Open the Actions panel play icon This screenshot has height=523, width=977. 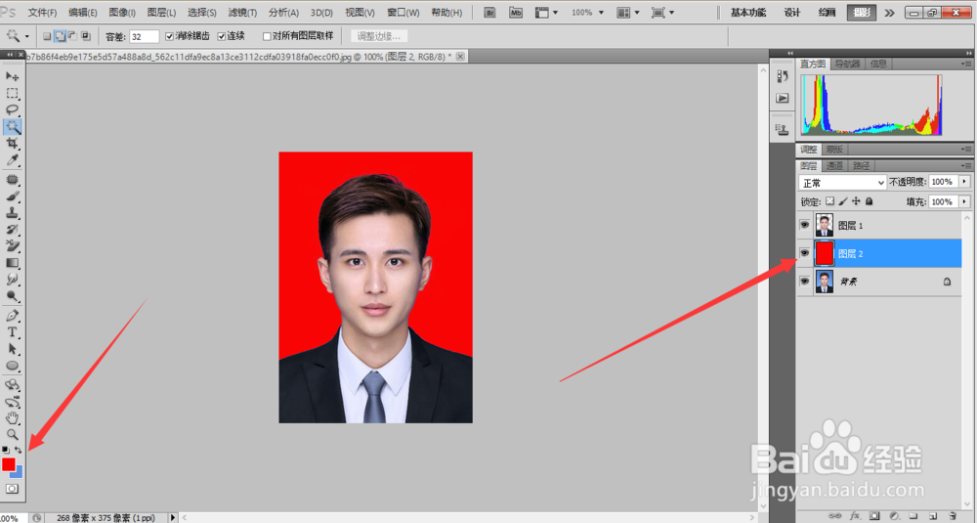[x=782, y=99]
